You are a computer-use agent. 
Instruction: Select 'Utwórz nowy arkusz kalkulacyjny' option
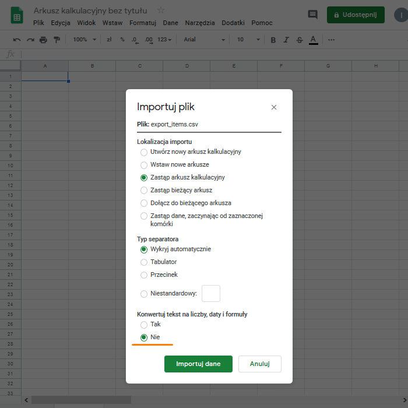coord(144,152)
